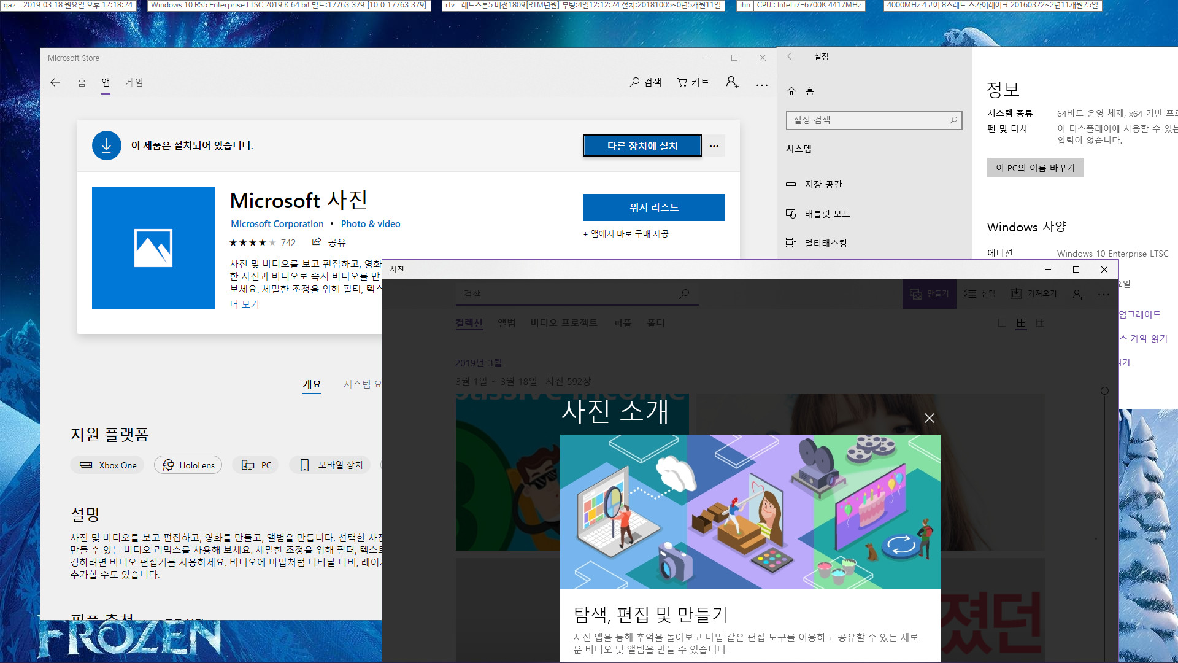Click 선택 in Photos toolbar
The image size is (1178, 663).
(x=980, y=294)
